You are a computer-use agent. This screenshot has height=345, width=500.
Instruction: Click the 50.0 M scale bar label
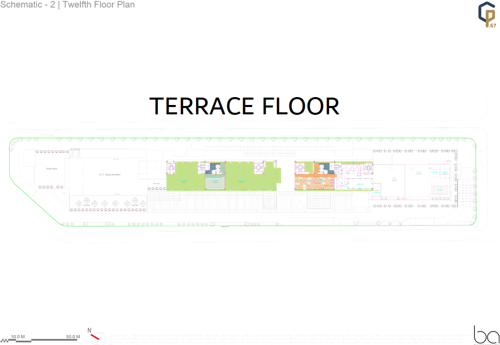coord(72,337)
